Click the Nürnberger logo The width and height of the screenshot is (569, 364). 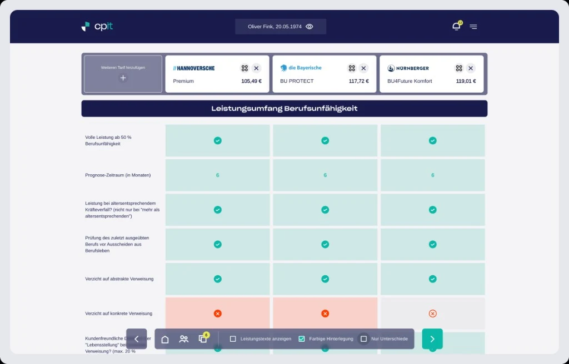(408, 68)
